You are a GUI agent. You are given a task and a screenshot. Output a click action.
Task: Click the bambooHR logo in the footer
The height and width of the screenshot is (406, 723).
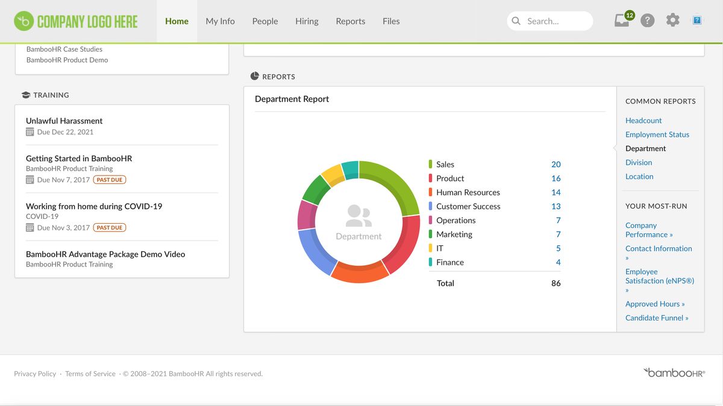pyautogui.click(x=672, y=373)
